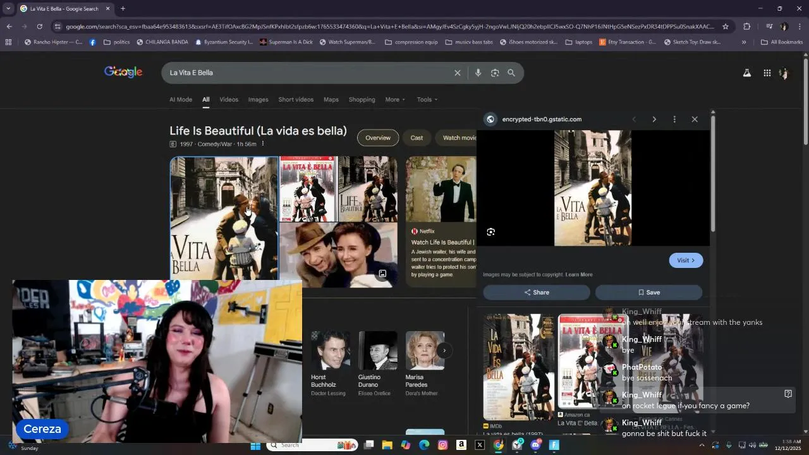Save the previewed image
This screenshot has height=455, width=809.
pos(649,293)
